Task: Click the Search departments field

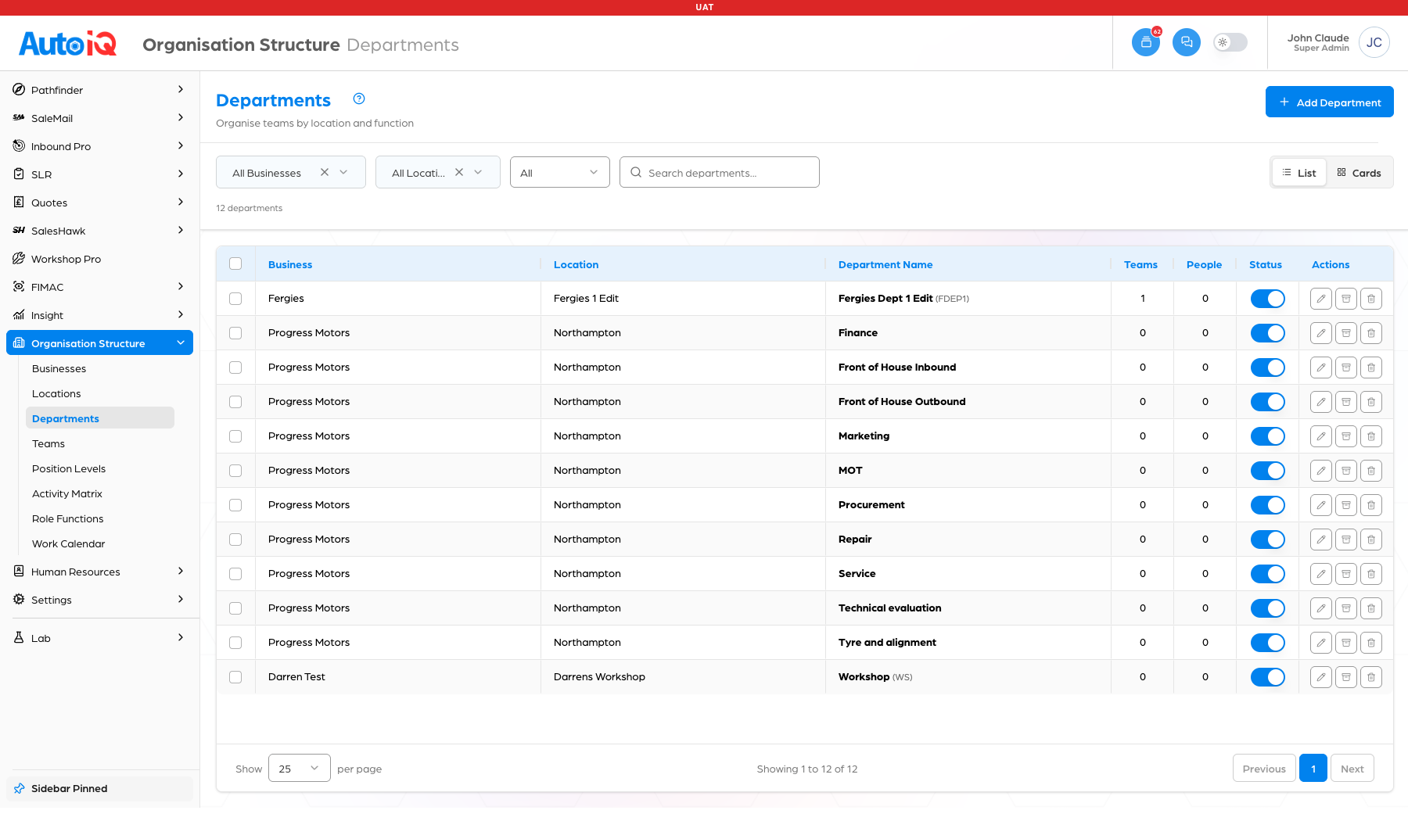Action: click(x=719, y=172)
